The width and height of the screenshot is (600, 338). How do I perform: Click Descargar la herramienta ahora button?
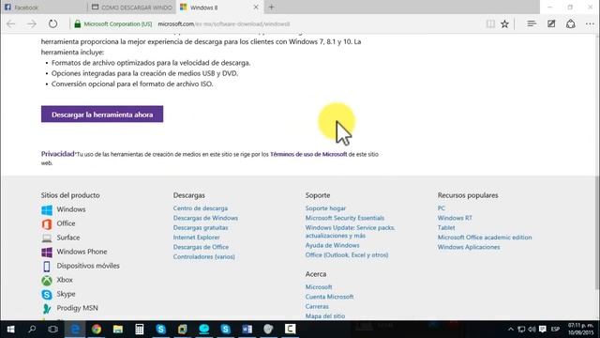tap(102, 115)
